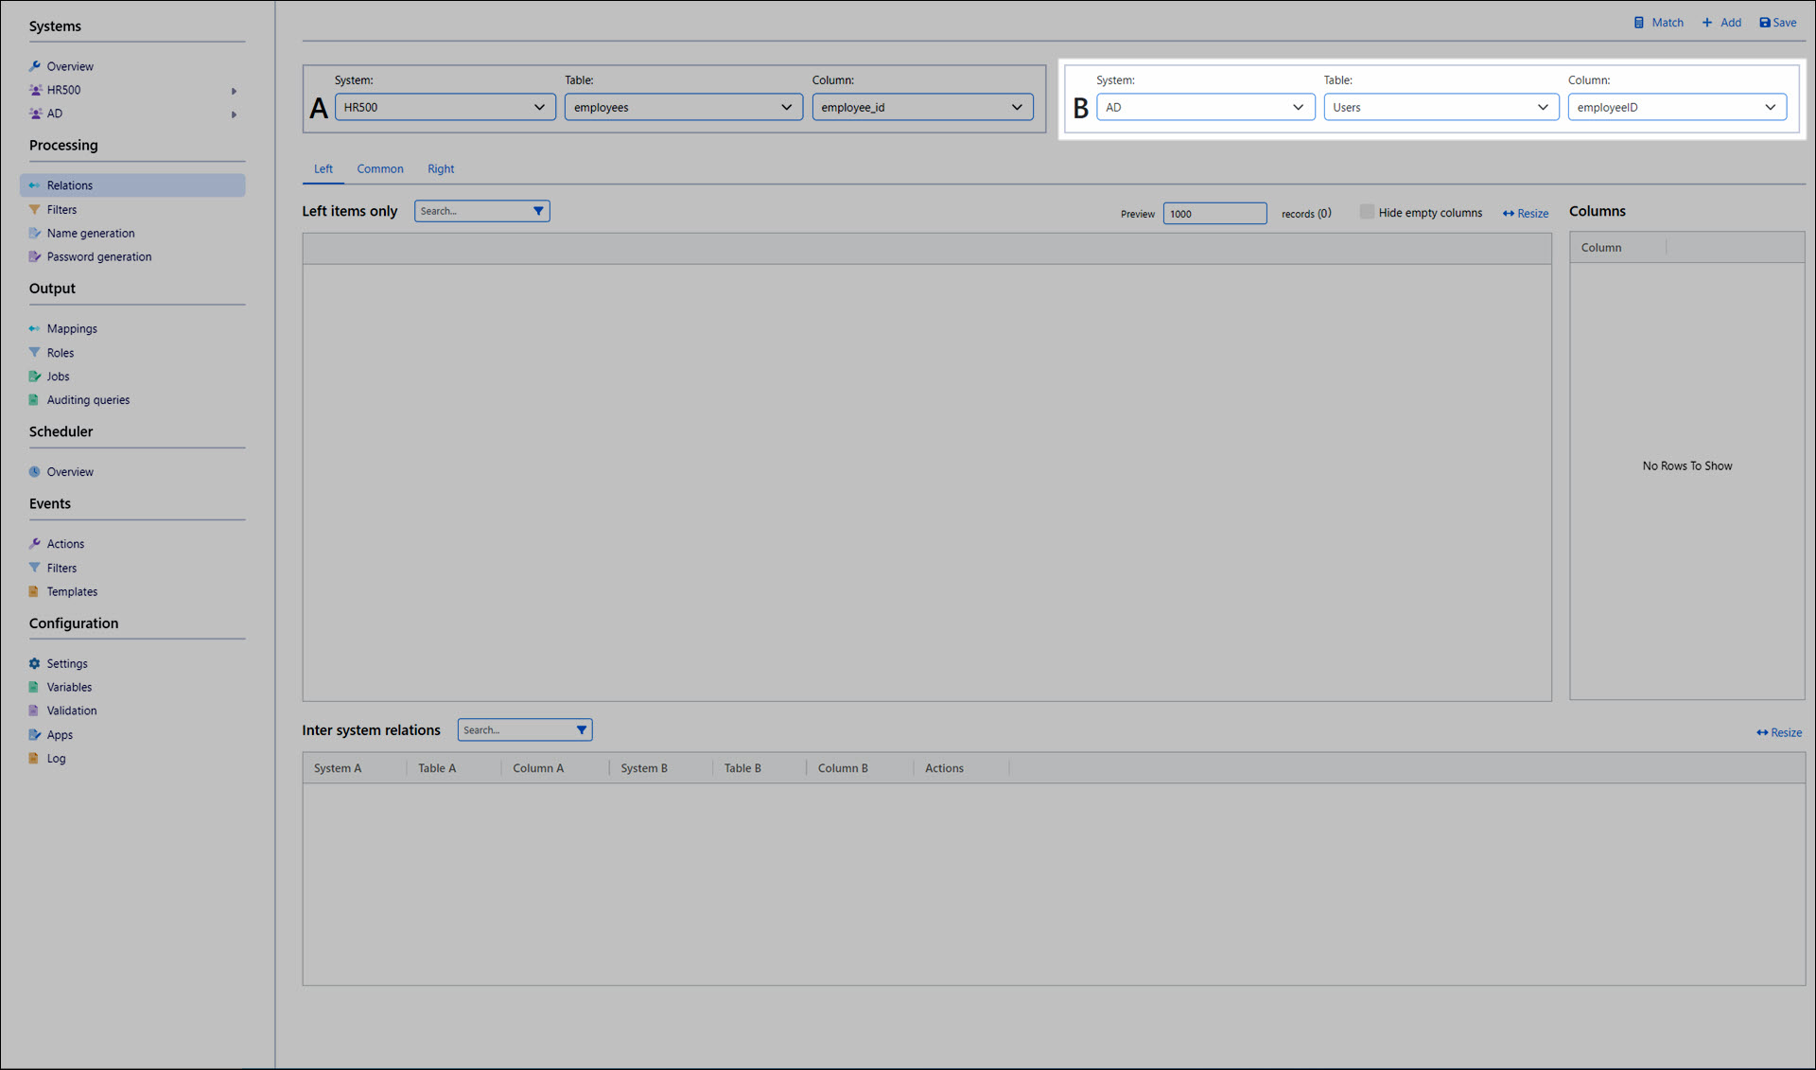1816x1070 pixels.
Task: Open Column B dropdown showing employeeID
Action: pyautogui.click(x=1676, y=107)
